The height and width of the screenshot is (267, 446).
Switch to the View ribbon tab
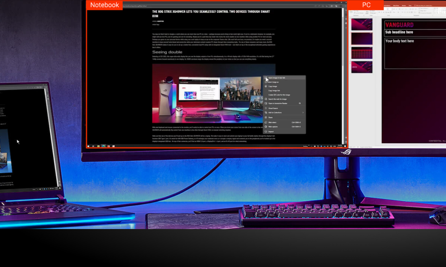[x=410, y=5]
